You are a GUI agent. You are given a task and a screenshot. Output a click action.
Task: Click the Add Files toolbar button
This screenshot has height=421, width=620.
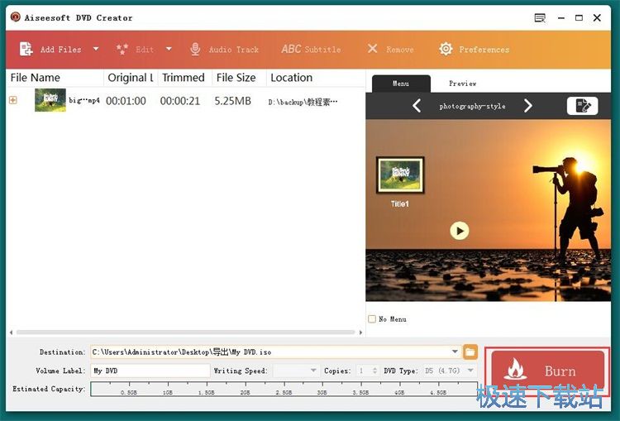[50, 50]
